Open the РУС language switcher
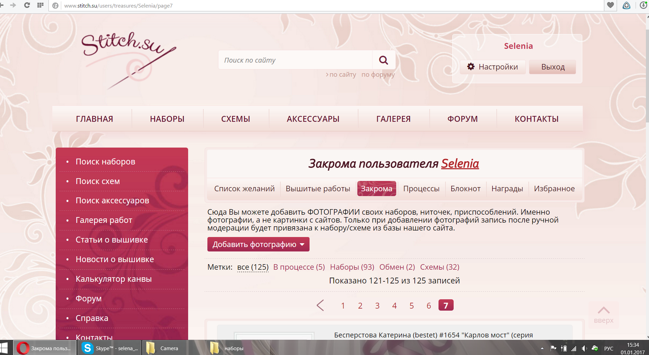649x355 pixels. tap(608, 348)
